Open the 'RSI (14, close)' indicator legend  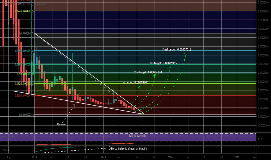tap(9, 137)
